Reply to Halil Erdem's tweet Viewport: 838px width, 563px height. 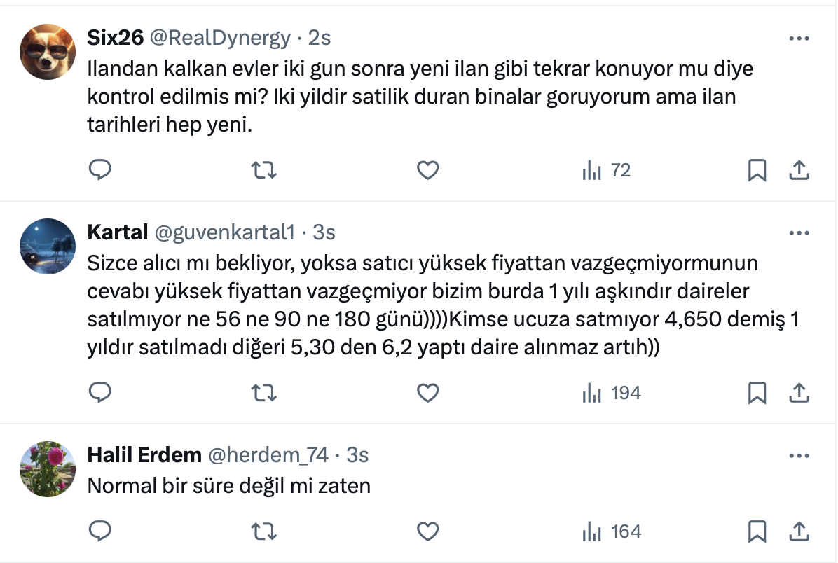pos(100,531)
